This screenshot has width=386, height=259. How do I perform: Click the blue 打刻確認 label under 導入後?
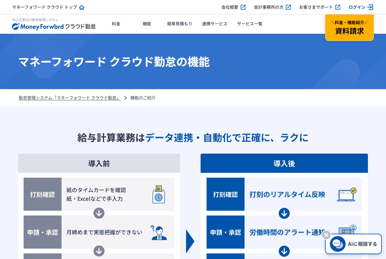click(226, 194)
